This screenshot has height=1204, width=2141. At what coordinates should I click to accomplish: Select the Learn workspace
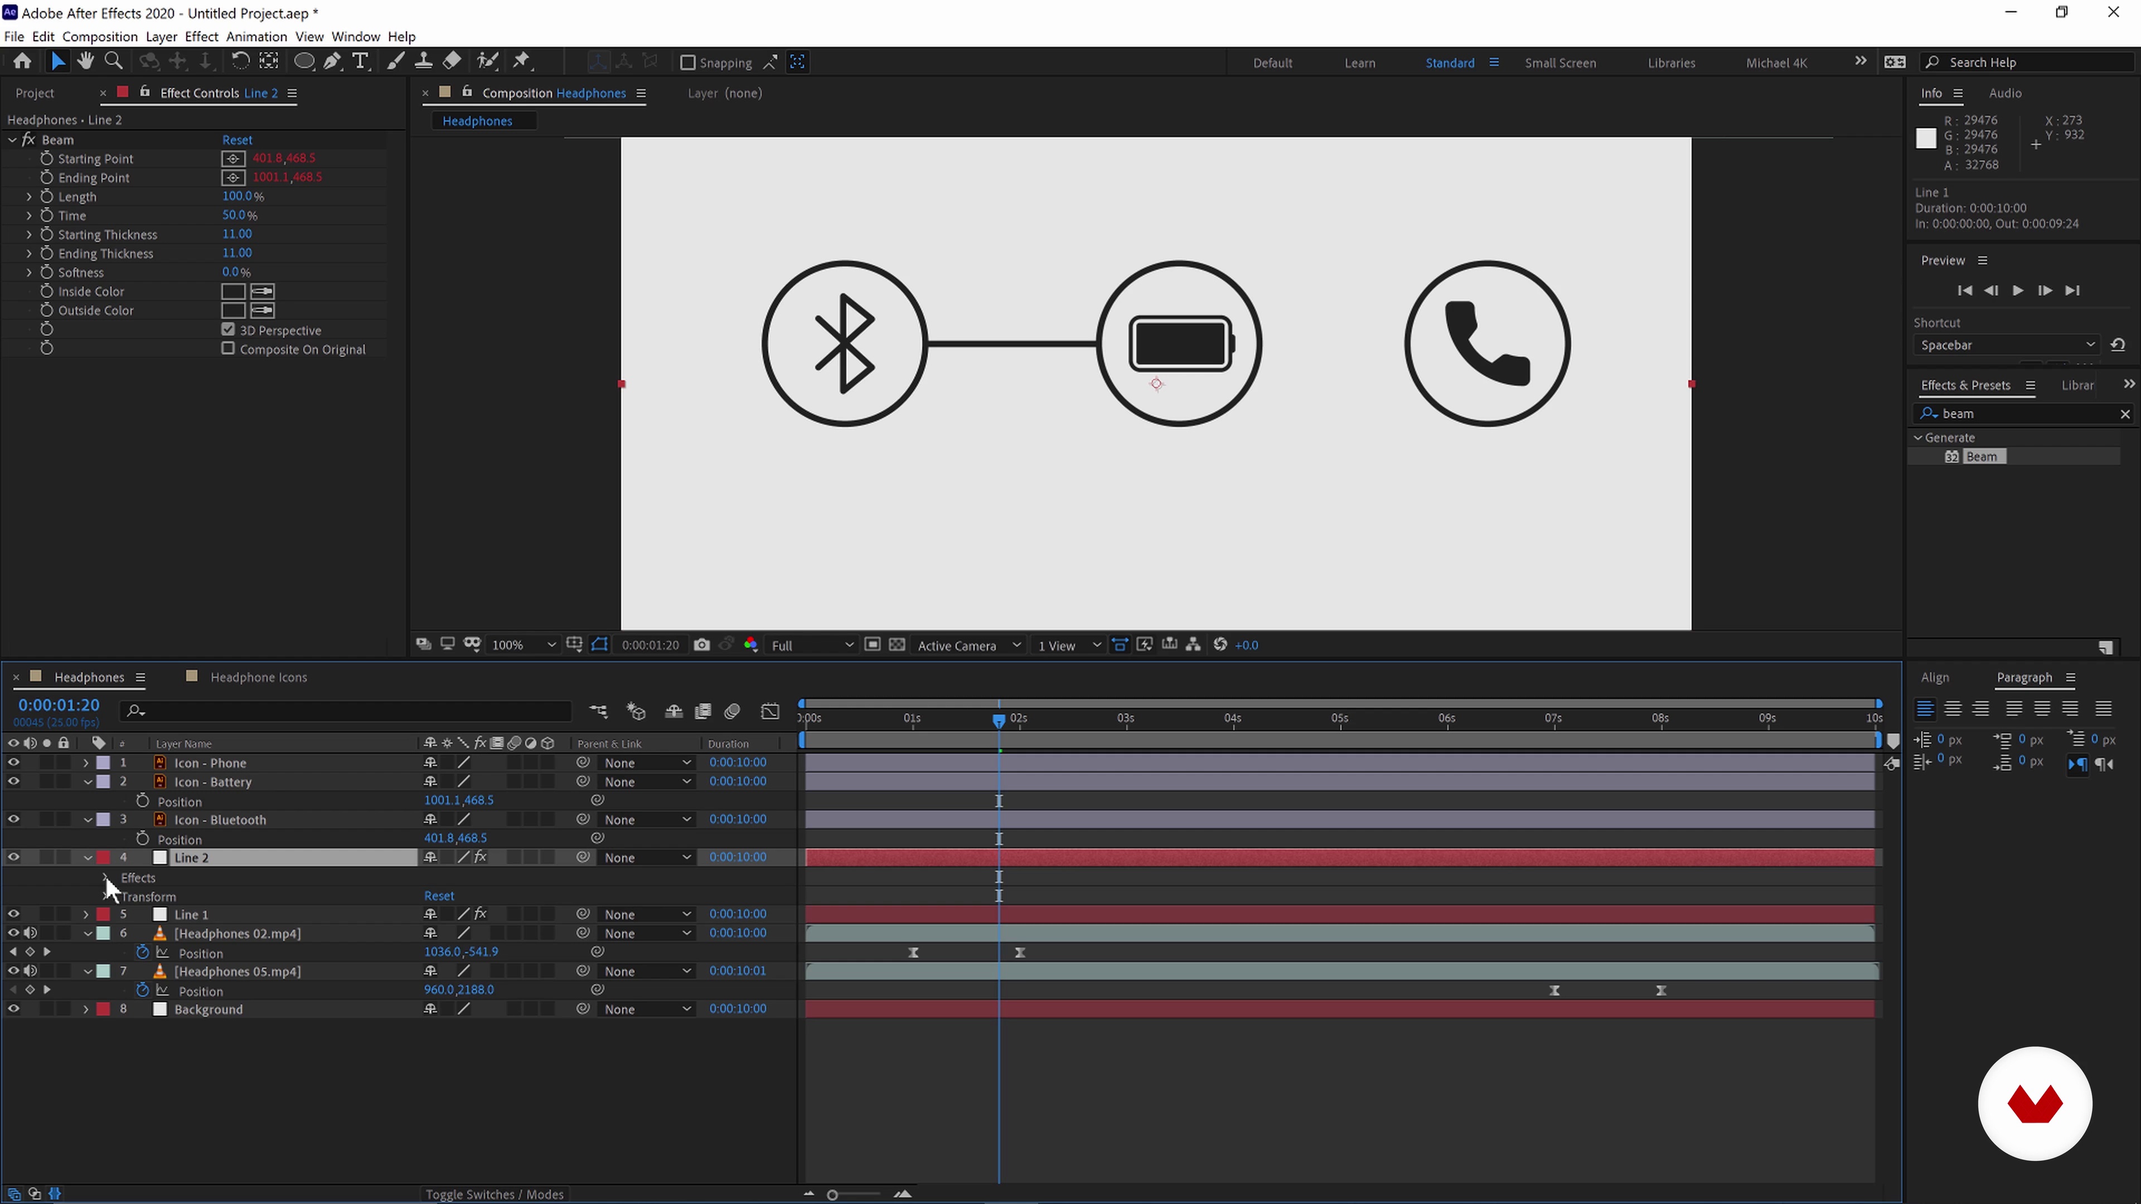(x=1360, y=62)
